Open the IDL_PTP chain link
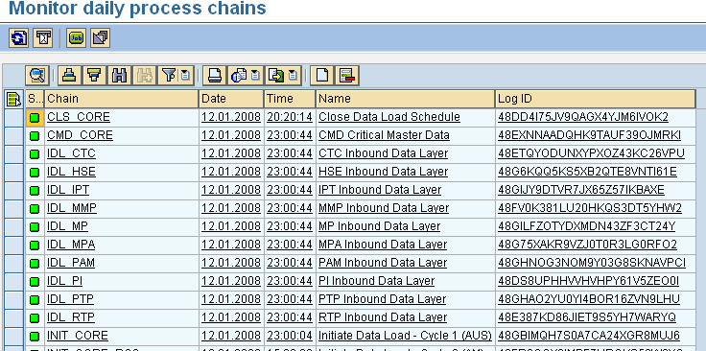 [x=70, y=299]
